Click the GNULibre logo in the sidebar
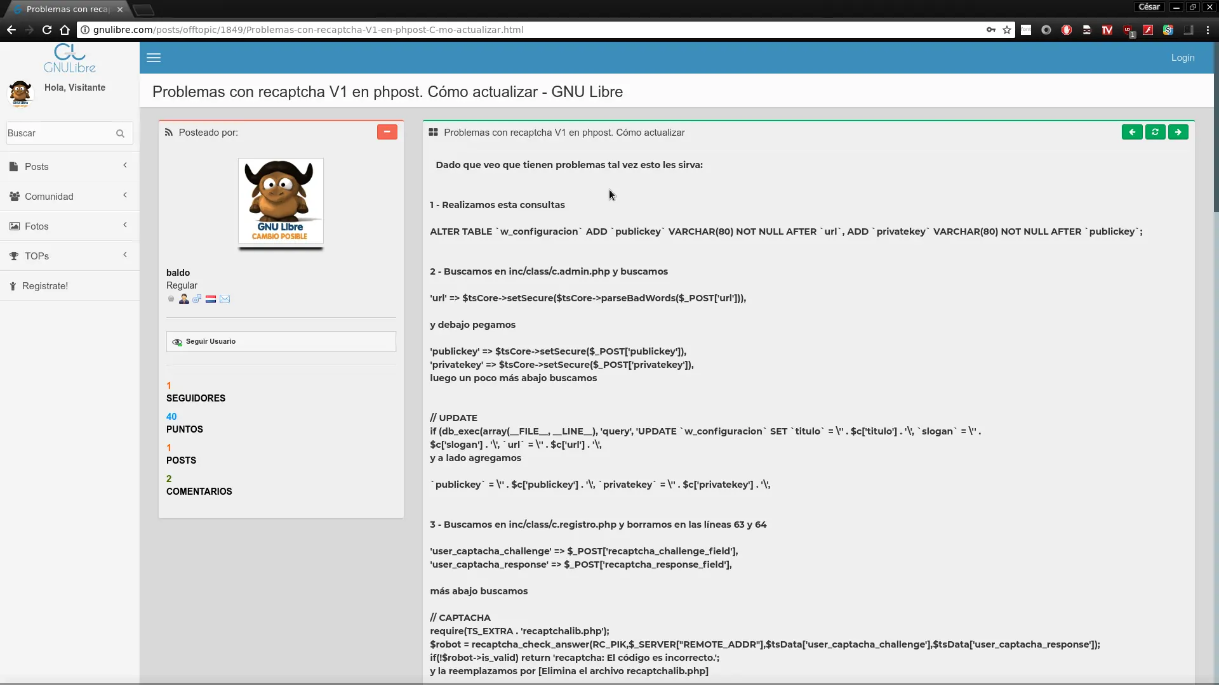The image size is (1219, 685). [70, 58]
